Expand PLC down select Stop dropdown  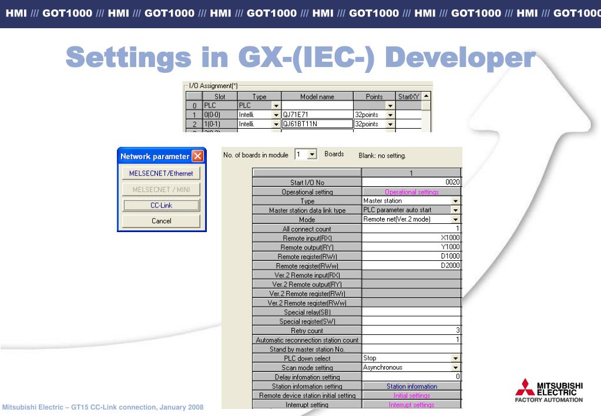(455, 358)
